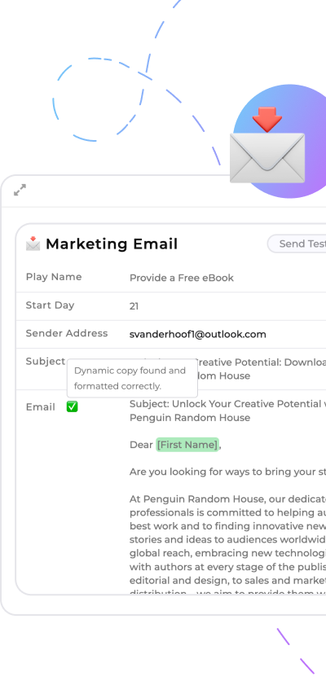Click the Sender Address label
The image size is (326, 694).
pos(67,333)
